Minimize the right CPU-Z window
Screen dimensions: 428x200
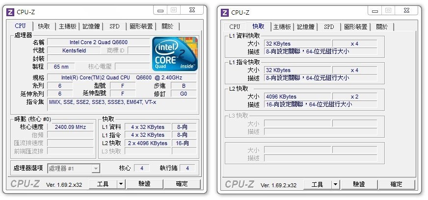point(375,10)
